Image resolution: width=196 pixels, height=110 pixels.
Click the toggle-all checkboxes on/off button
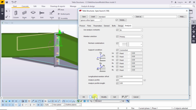pos(125,97)
